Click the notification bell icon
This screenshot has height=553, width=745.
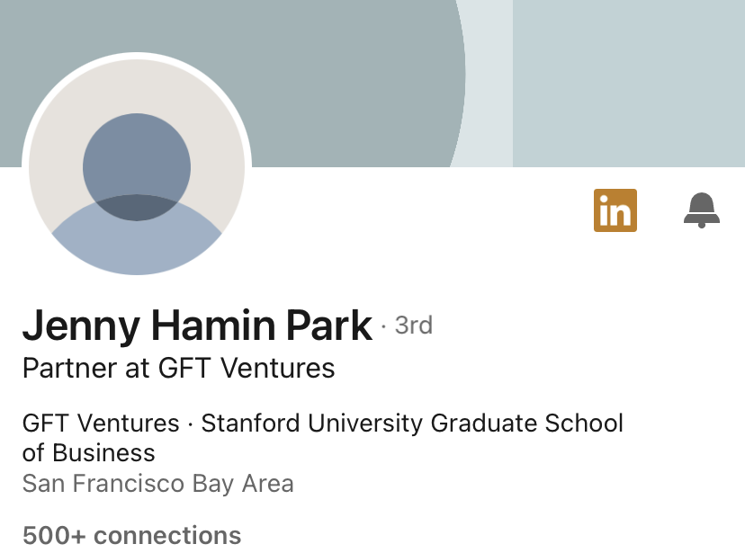click(702, 210)
